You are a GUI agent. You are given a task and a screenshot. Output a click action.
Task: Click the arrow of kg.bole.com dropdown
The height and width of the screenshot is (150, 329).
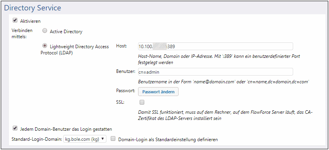(103, 139)
